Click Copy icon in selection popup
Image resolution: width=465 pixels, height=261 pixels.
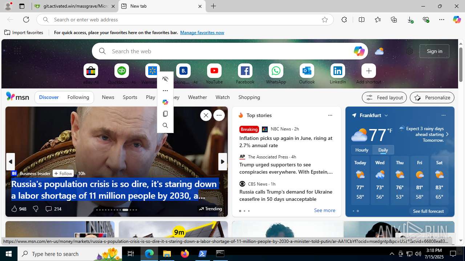point(165,114)
